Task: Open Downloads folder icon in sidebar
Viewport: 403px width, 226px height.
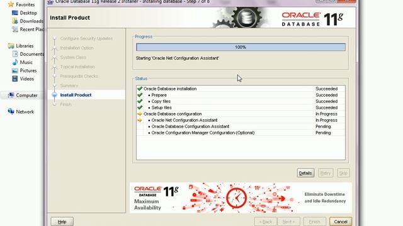Action: pyautogui.click(x=15, y=21)
